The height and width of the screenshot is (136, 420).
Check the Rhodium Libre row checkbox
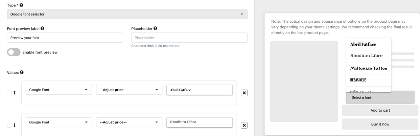pos(9,125)
